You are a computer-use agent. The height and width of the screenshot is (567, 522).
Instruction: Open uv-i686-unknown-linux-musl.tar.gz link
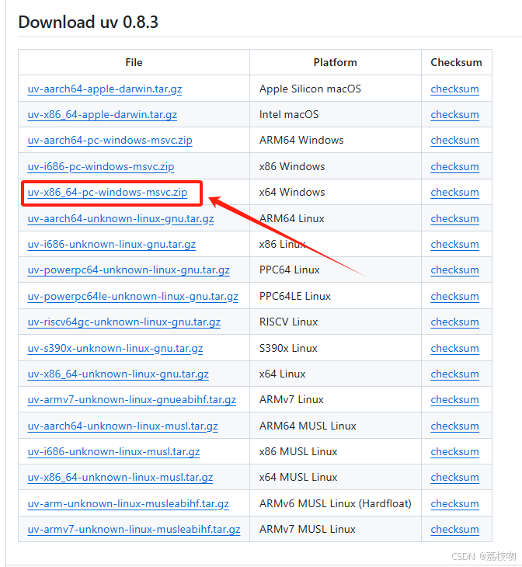point(113,452)
